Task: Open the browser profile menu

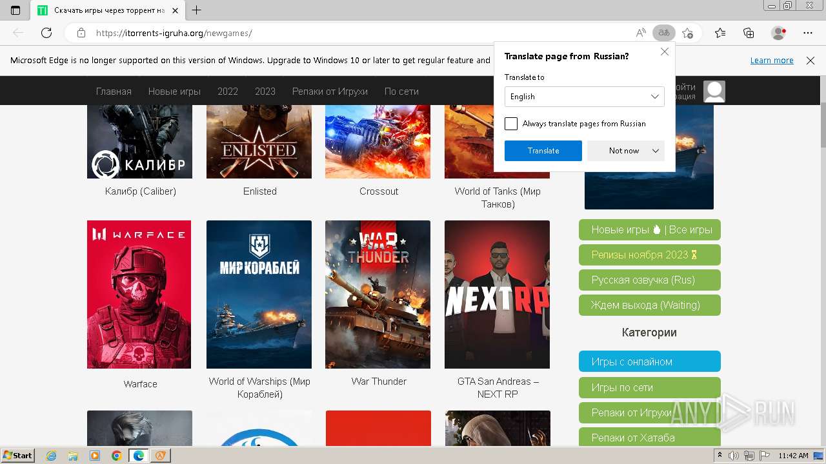Action: (x=779, y=33)
